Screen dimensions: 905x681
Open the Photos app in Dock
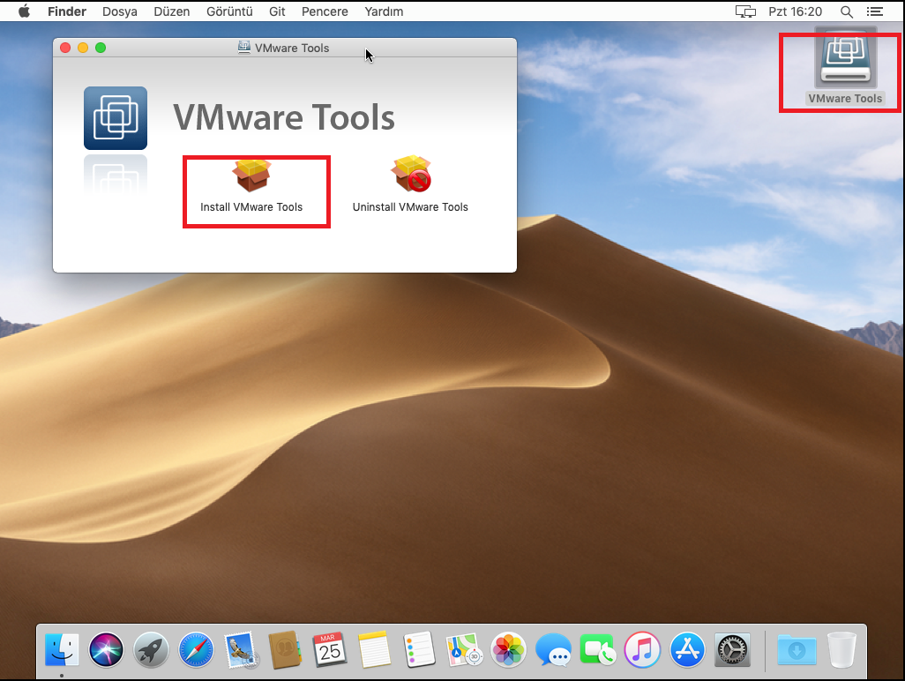click(x=508, y=650)
